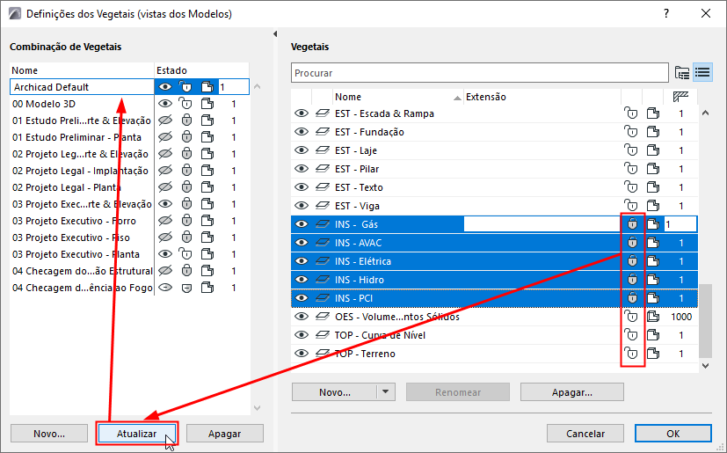This screenshot has width=727, height=453.
Task: Toggle visibility eye of OES - Volume layer
Action: pos(302,317)
